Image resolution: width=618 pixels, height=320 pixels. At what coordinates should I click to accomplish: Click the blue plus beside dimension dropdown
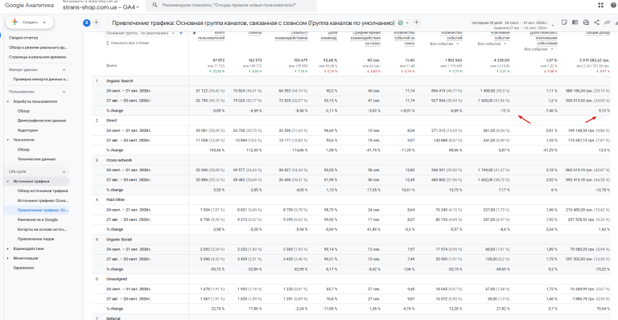(181, 33)
